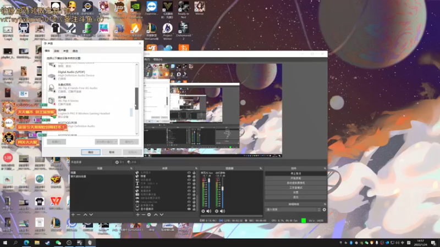Viewport: 440px width, 247px height.
Task: Open File Explorer from the taskbar
Action: 37,243
